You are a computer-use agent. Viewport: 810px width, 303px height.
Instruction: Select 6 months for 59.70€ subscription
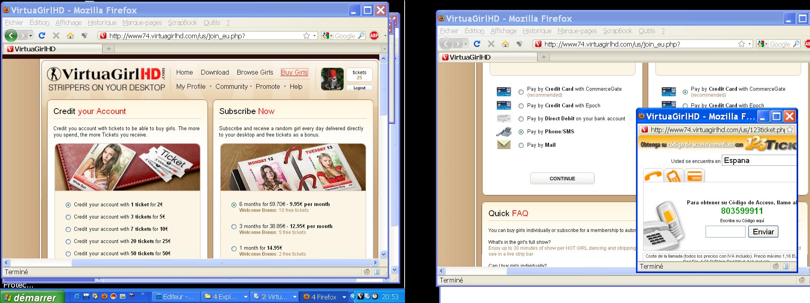pyautogui.click(x=234, y=205)
